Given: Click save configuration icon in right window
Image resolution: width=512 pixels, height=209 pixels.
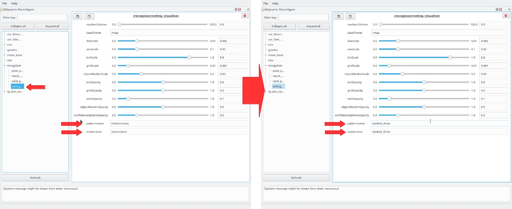Looking at the screenshot, I should coord(339,16).
